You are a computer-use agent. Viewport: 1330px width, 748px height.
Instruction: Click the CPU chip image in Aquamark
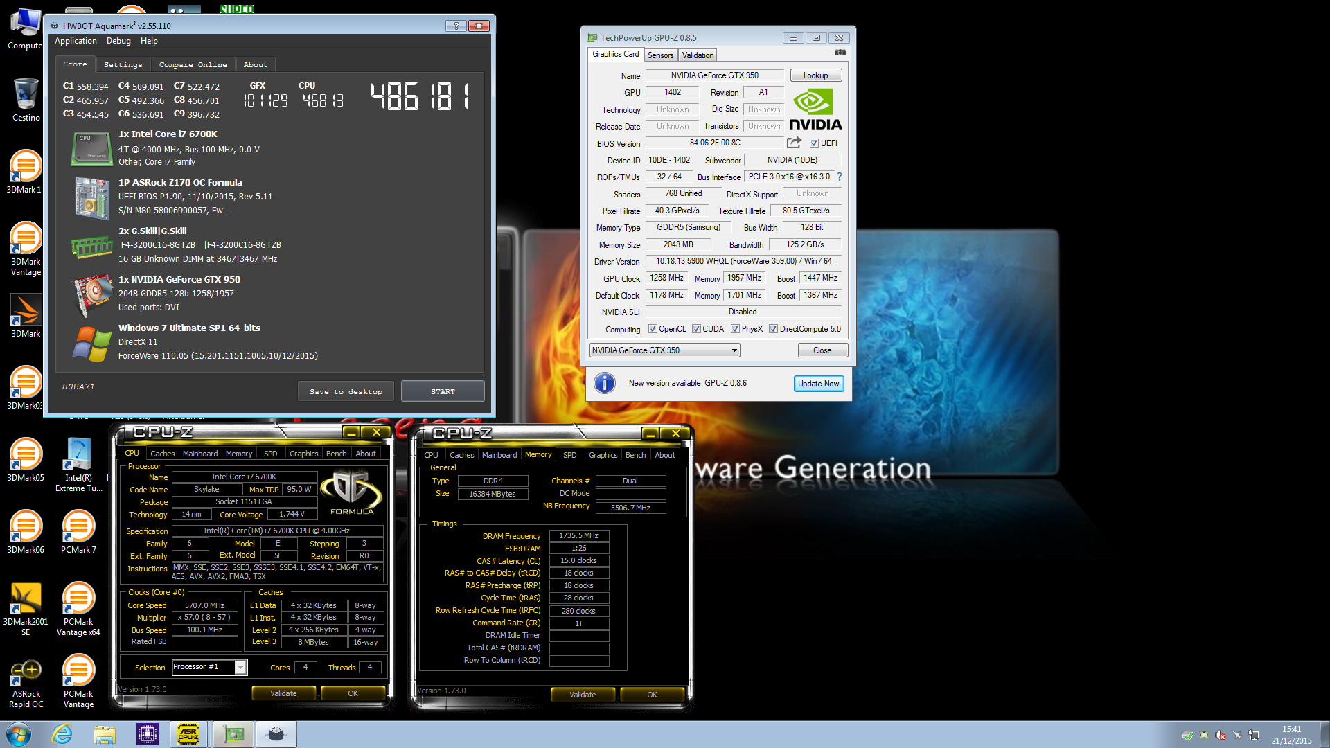pos(92,148)
